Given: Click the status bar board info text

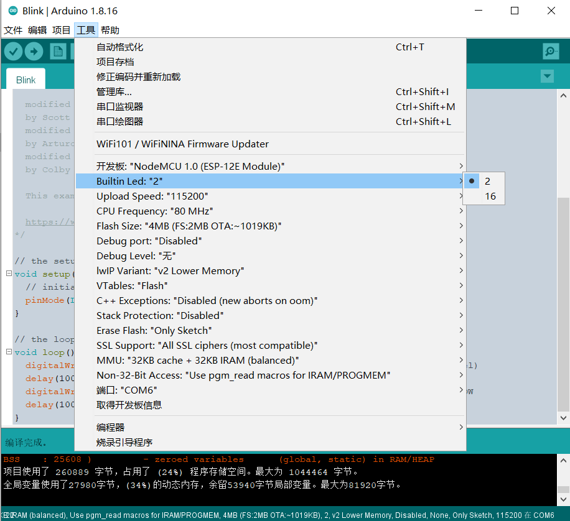Looking at the screenshot, I should tap(278, 515).
